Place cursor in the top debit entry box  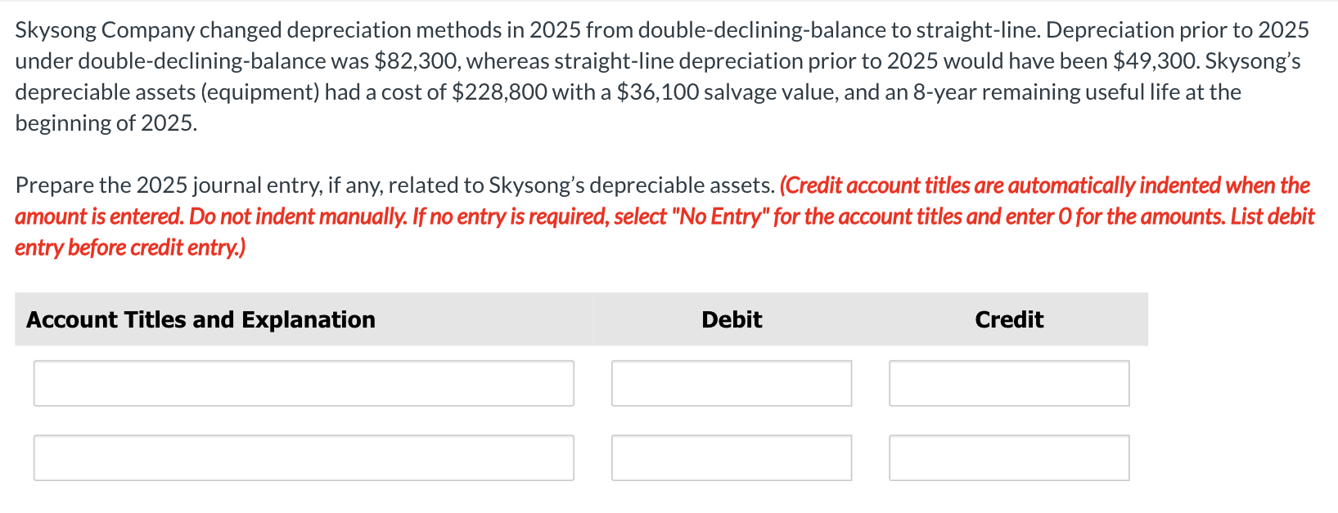[x=731, y=382]
